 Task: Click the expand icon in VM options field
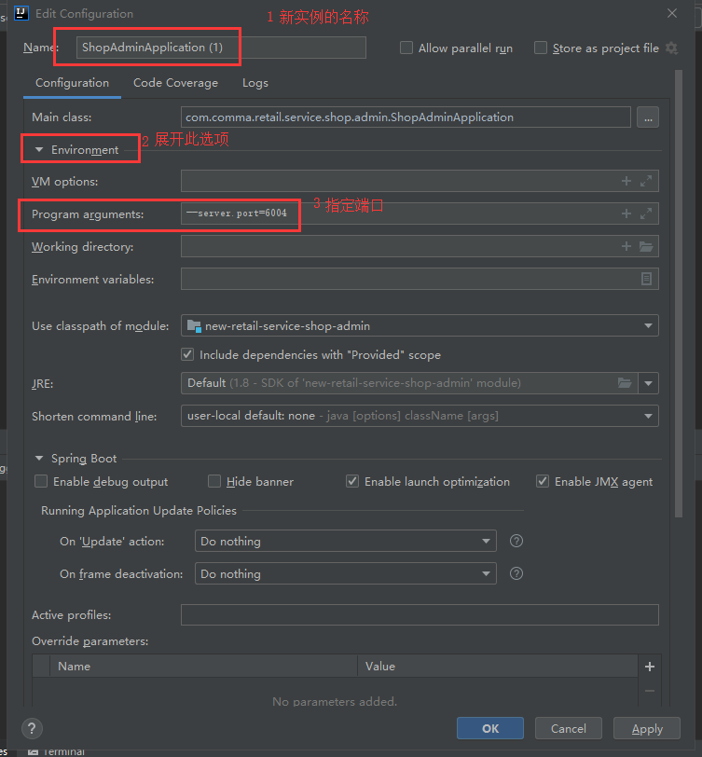(645, 182)
